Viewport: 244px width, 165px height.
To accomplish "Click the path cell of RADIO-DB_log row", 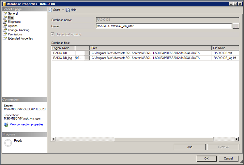I will pos(151,58).
